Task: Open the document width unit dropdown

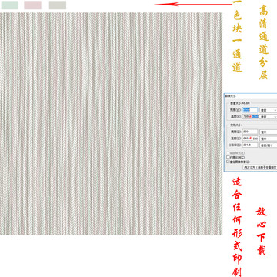Action: pyautogui.click(x=269, y=132)
